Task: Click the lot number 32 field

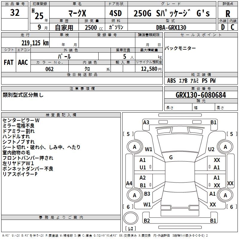Action: [x=15, y=13]
